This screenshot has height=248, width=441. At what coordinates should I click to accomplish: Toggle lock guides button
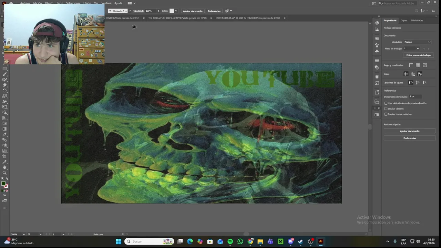(413, 74)
